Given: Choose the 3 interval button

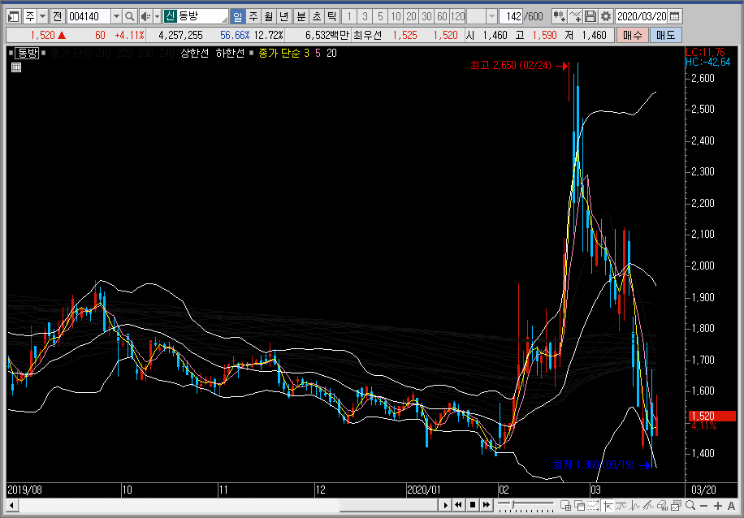Looking at the screenshot, I should tap(365, 16).
